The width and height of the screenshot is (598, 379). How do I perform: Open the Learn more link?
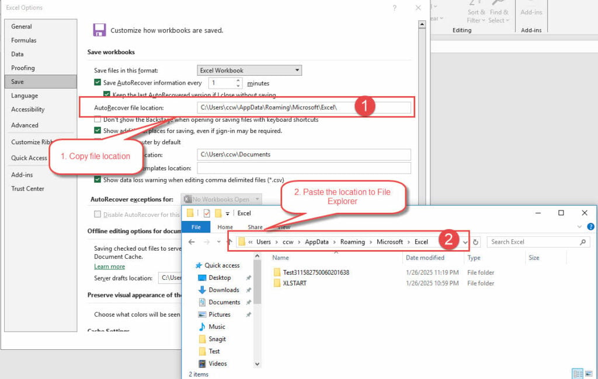pos(109,266)
